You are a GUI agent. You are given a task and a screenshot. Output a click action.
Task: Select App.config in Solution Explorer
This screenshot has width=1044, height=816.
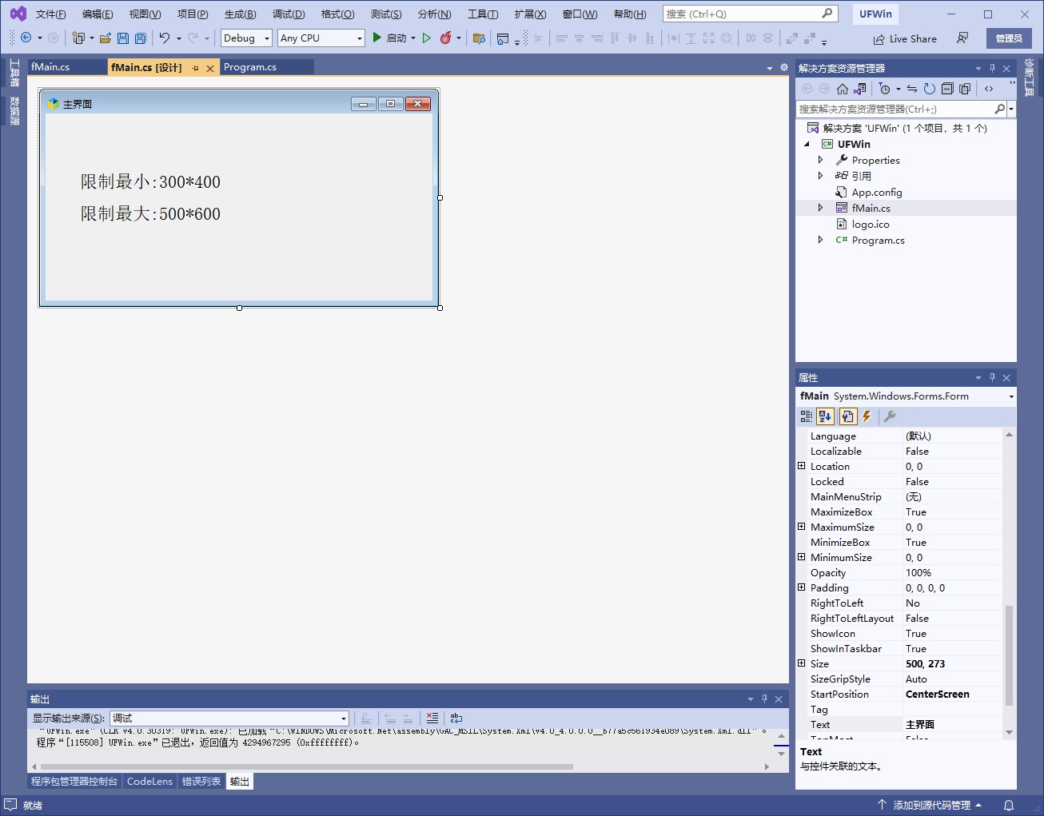tap(877, 192)
